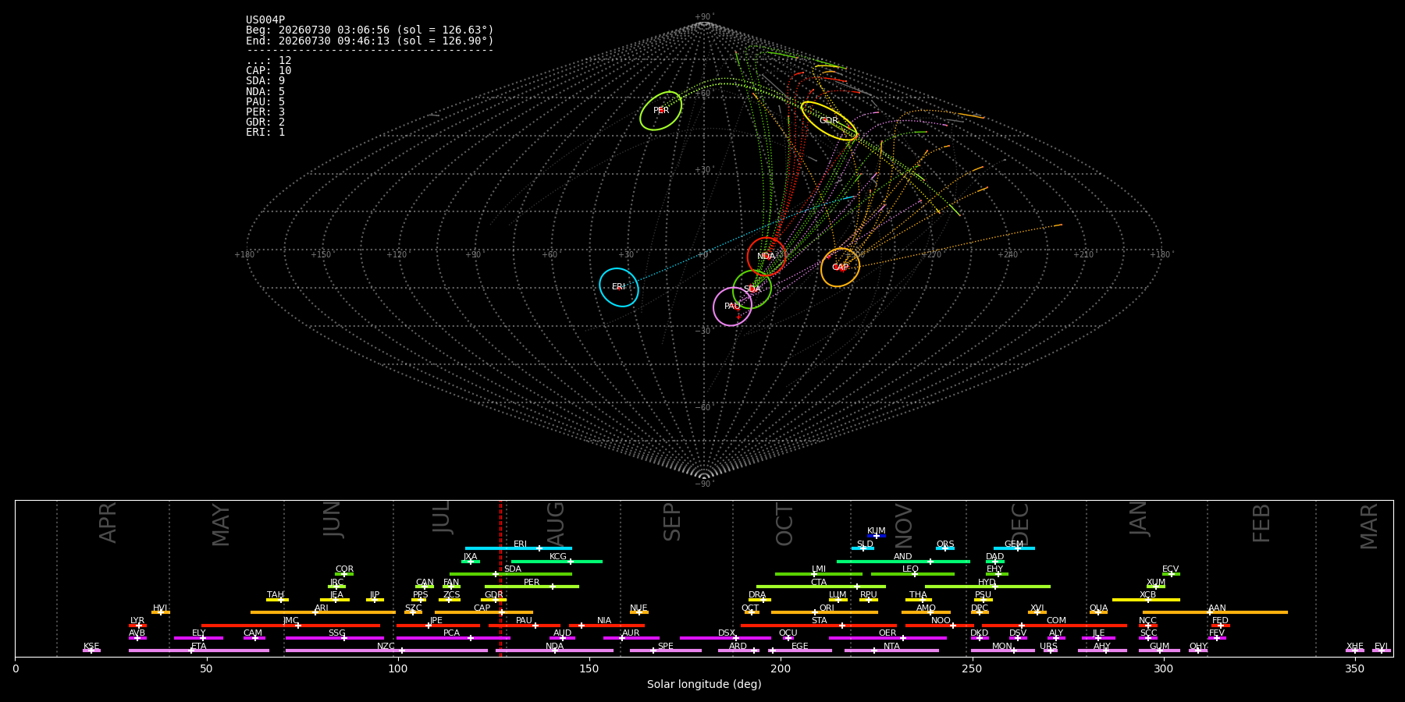This screenshot has height=702, width=1405.
Task: Click the green SDA radiant circle
Action: tap(752, 289)
